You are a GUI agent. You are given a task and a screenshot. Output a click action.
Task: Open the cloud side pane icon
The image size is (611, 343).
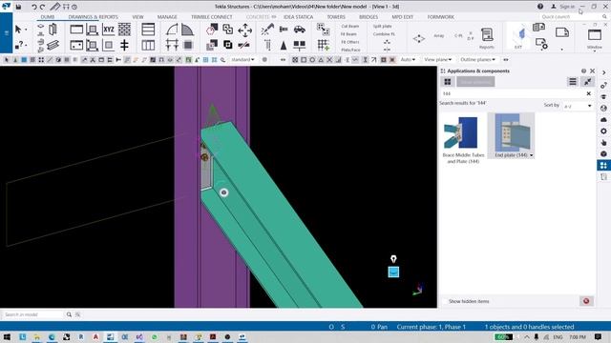coord(603,119)
